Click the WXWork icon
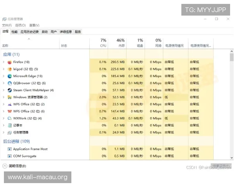 click(x=9, y=118)
